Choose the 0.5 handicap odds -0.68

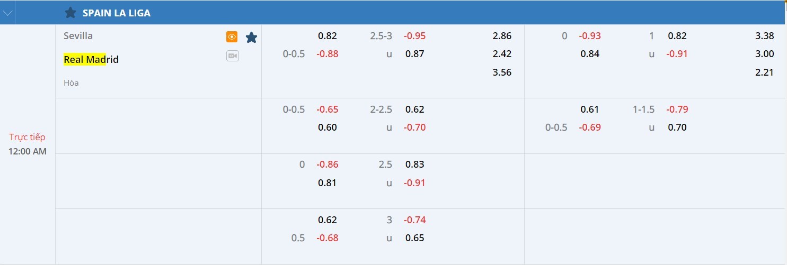click(x=327, y=238)
